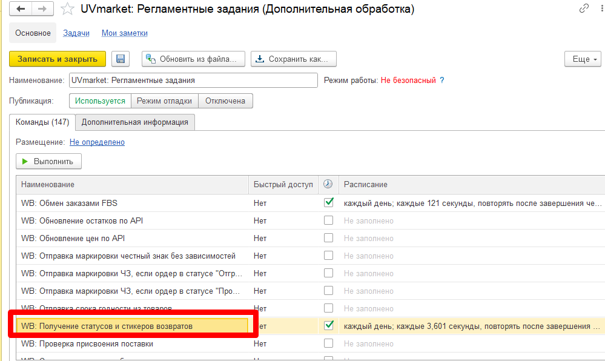Click Расписание column header

(x=472, y=185)
